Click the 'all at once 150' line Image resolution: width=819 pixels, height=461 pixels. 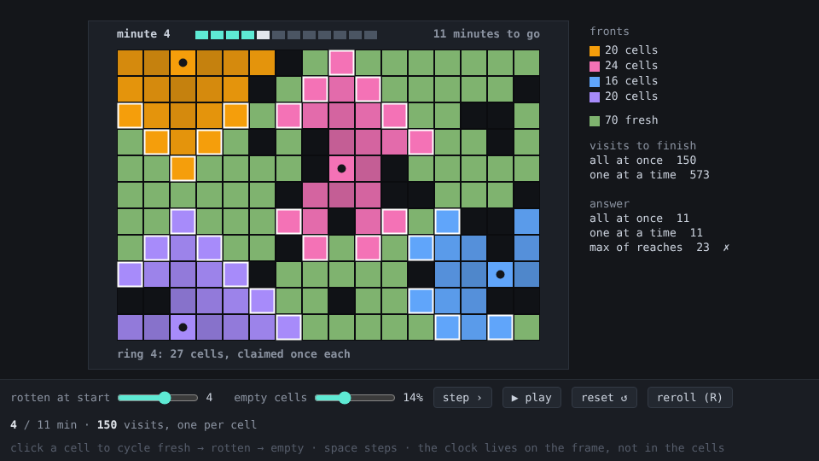pyautogui.click(x=642, y=160)
